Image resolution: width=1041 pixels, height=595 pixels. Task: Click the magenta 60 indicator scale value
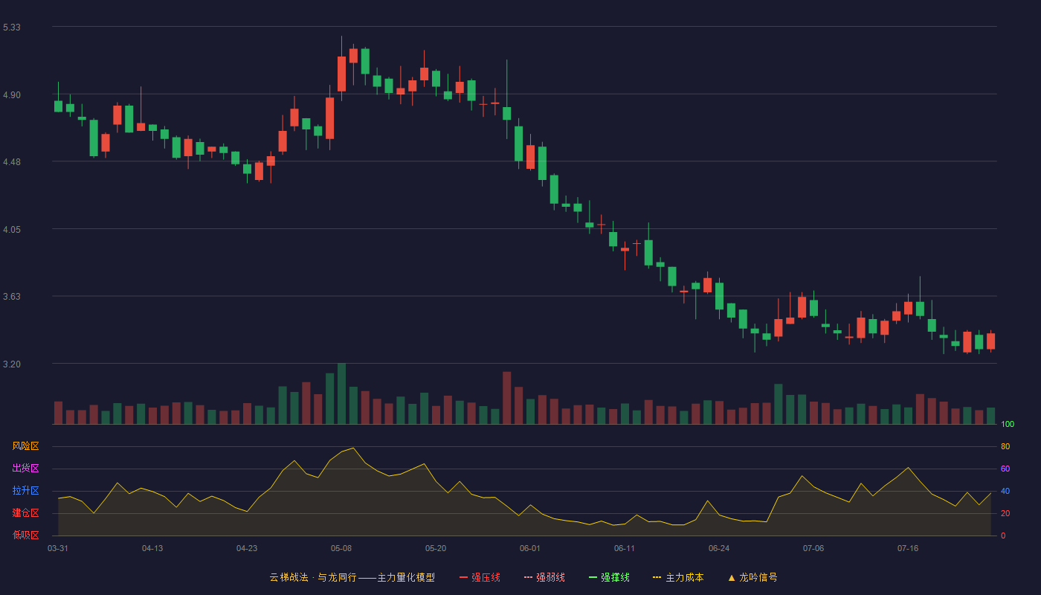coord(1005,469)
